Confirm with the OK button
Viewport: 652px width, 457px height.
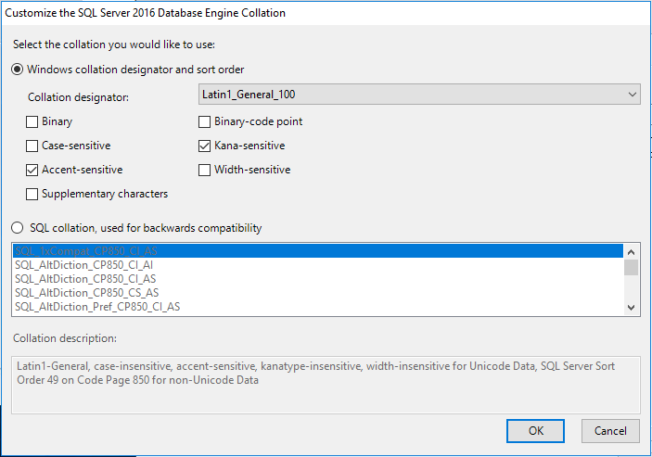(535, 431)
